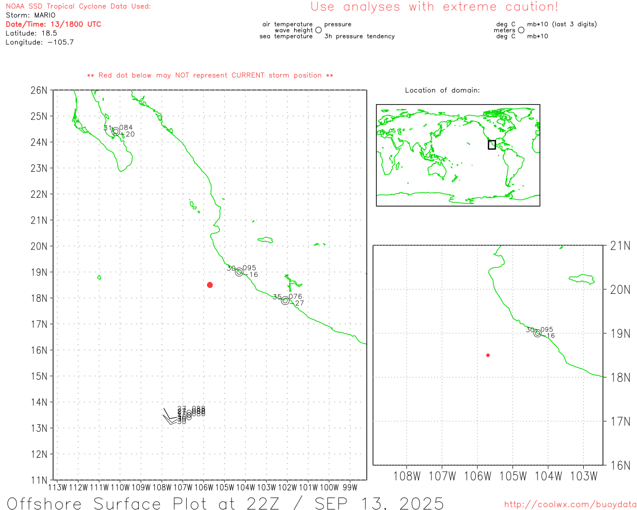Click the zoomed map's 106W axis label
Viewport: 637px width, 510px height.
coord(478,476)
